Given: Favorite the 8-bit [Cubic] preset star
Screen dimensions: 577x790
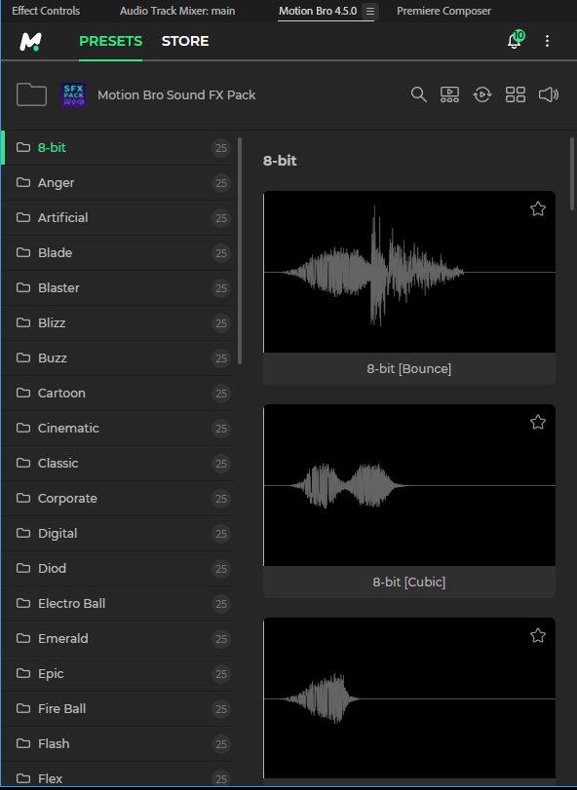Looking at the screenshot, I should coord(538,422).
